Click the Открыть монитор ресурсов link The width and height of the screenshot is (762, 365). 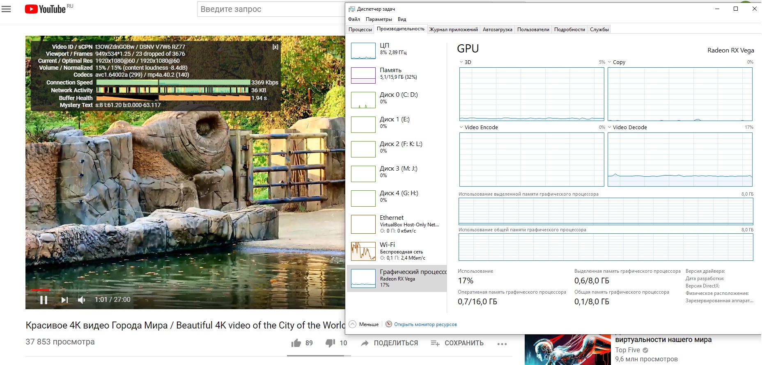tap(425, 324)
